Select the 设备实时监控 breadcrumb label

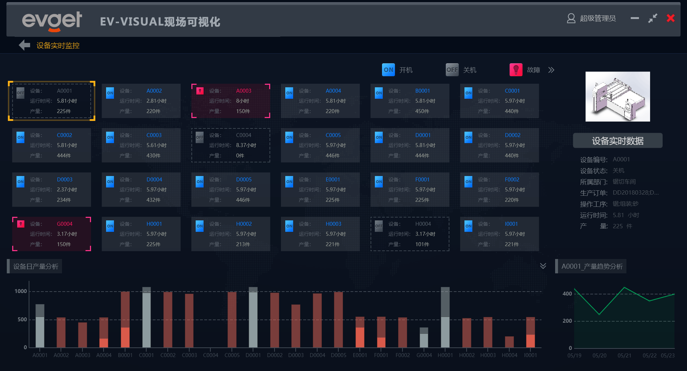pos(57,45)
